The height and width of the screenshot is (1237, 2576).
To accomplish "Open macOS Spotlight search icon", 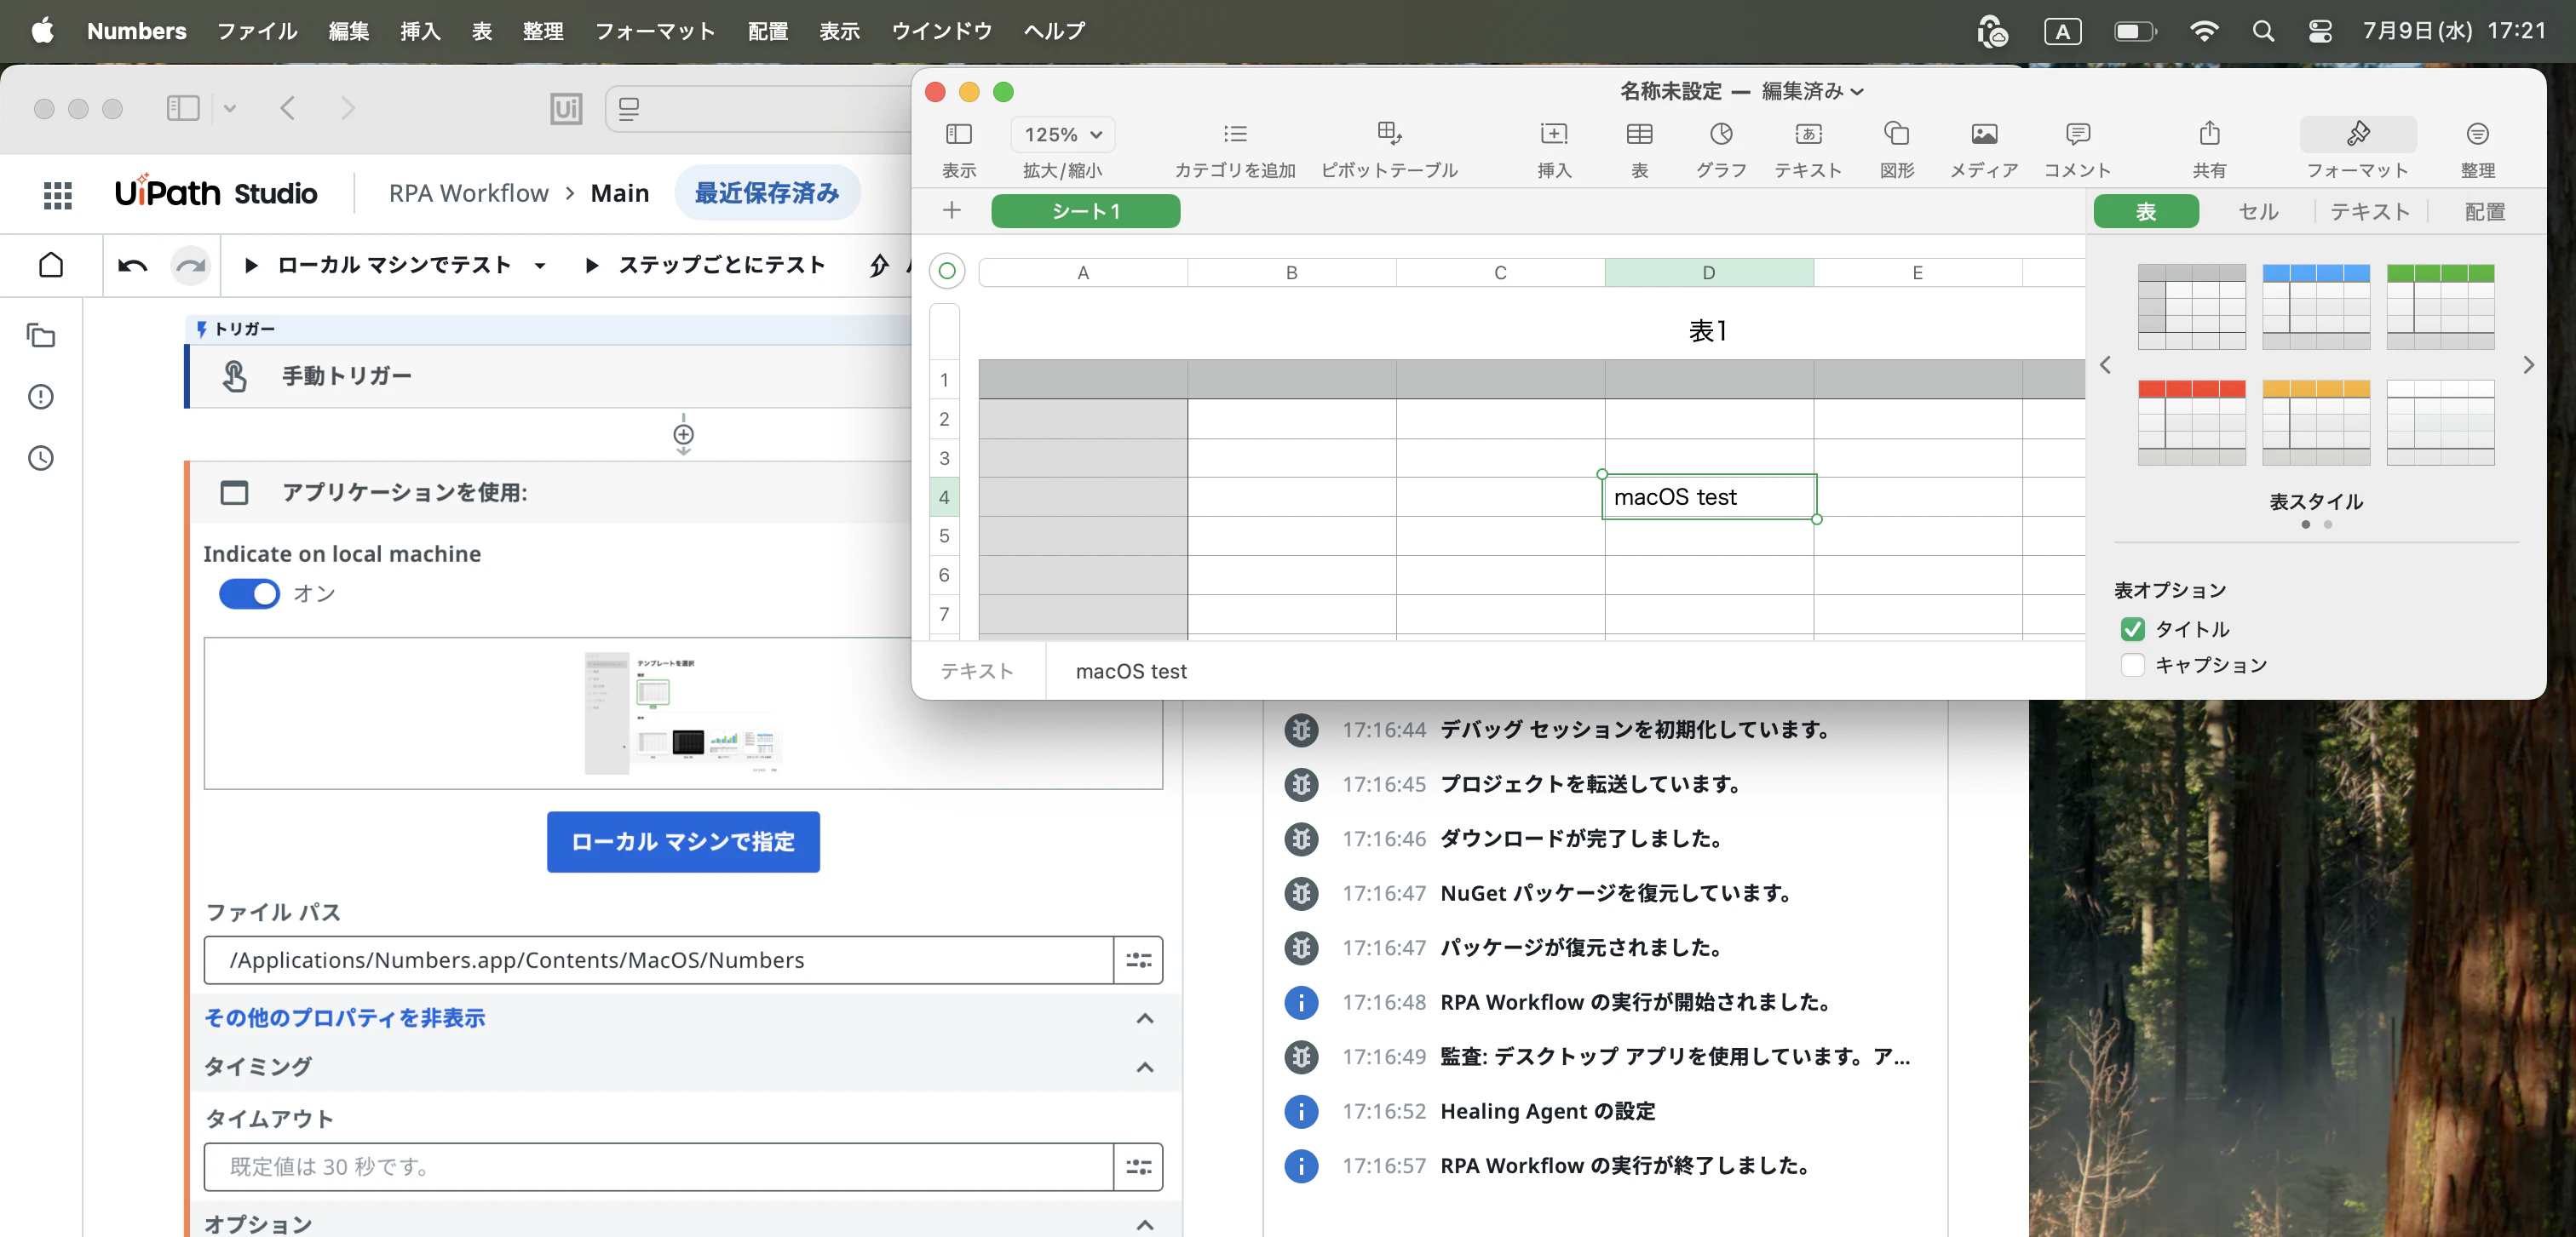I will (x=2263, y=31).
